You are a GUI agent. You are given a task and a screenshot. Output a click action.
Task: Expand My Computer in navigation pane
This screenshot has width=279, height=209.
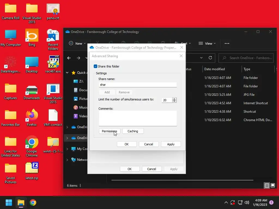[x=67, y=149]
